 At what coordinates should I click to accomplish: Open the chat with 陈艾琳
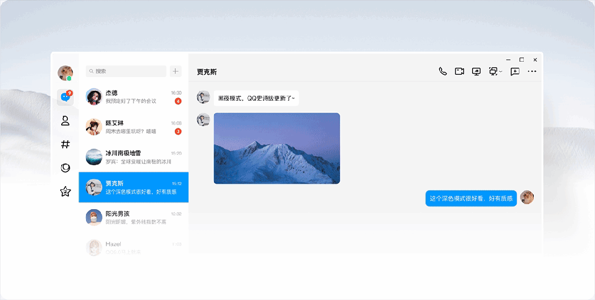133,127
